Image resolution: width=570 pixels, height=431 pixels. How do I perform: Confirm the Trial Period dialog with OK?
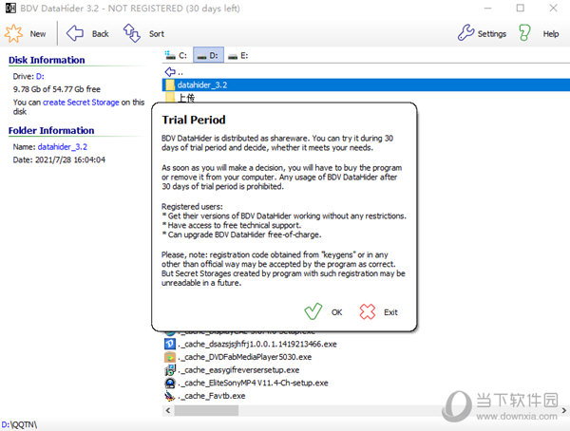tap(336, 312)
